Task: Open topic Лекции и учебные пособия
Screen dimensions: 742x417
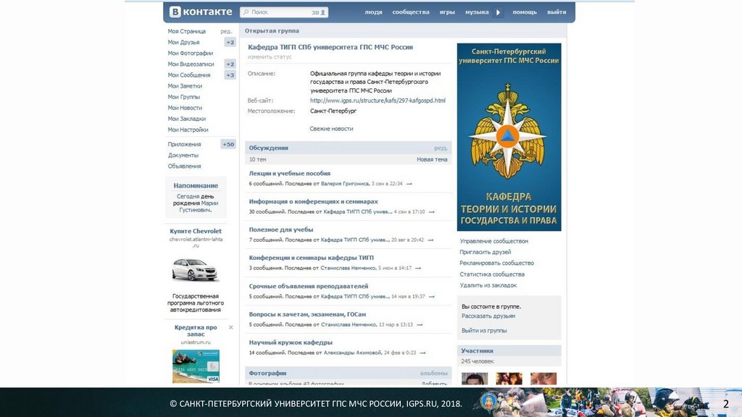Action: (290, 174)
